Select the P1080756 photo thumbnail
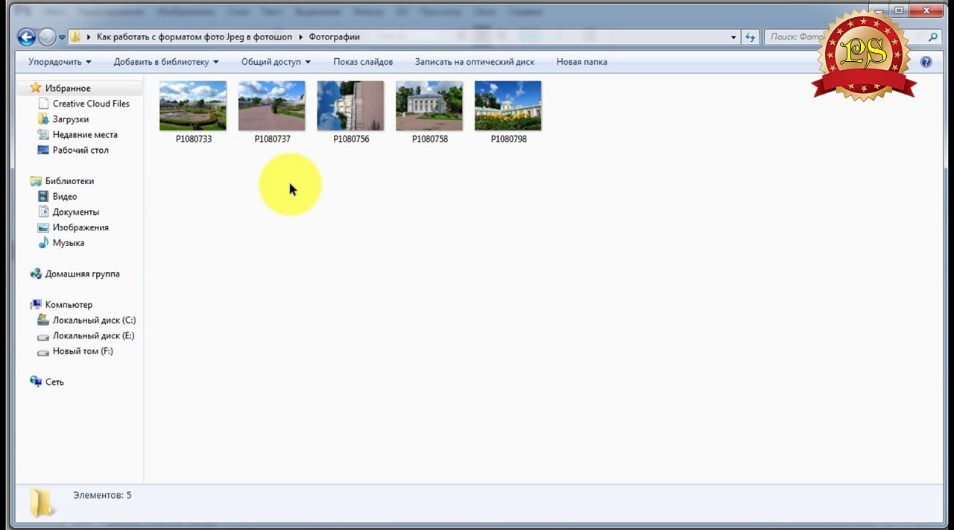The height and width of the screenshot is (530, 954). 350,107
